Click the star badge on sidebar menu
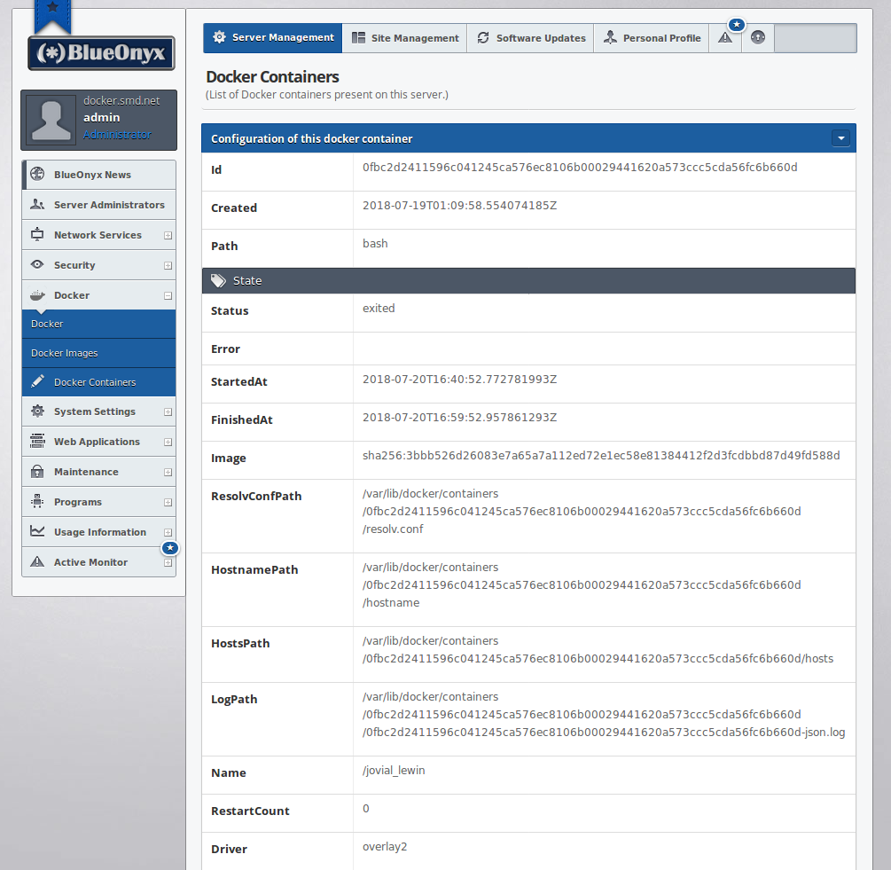Screen dimensions: 891x870 170,548
